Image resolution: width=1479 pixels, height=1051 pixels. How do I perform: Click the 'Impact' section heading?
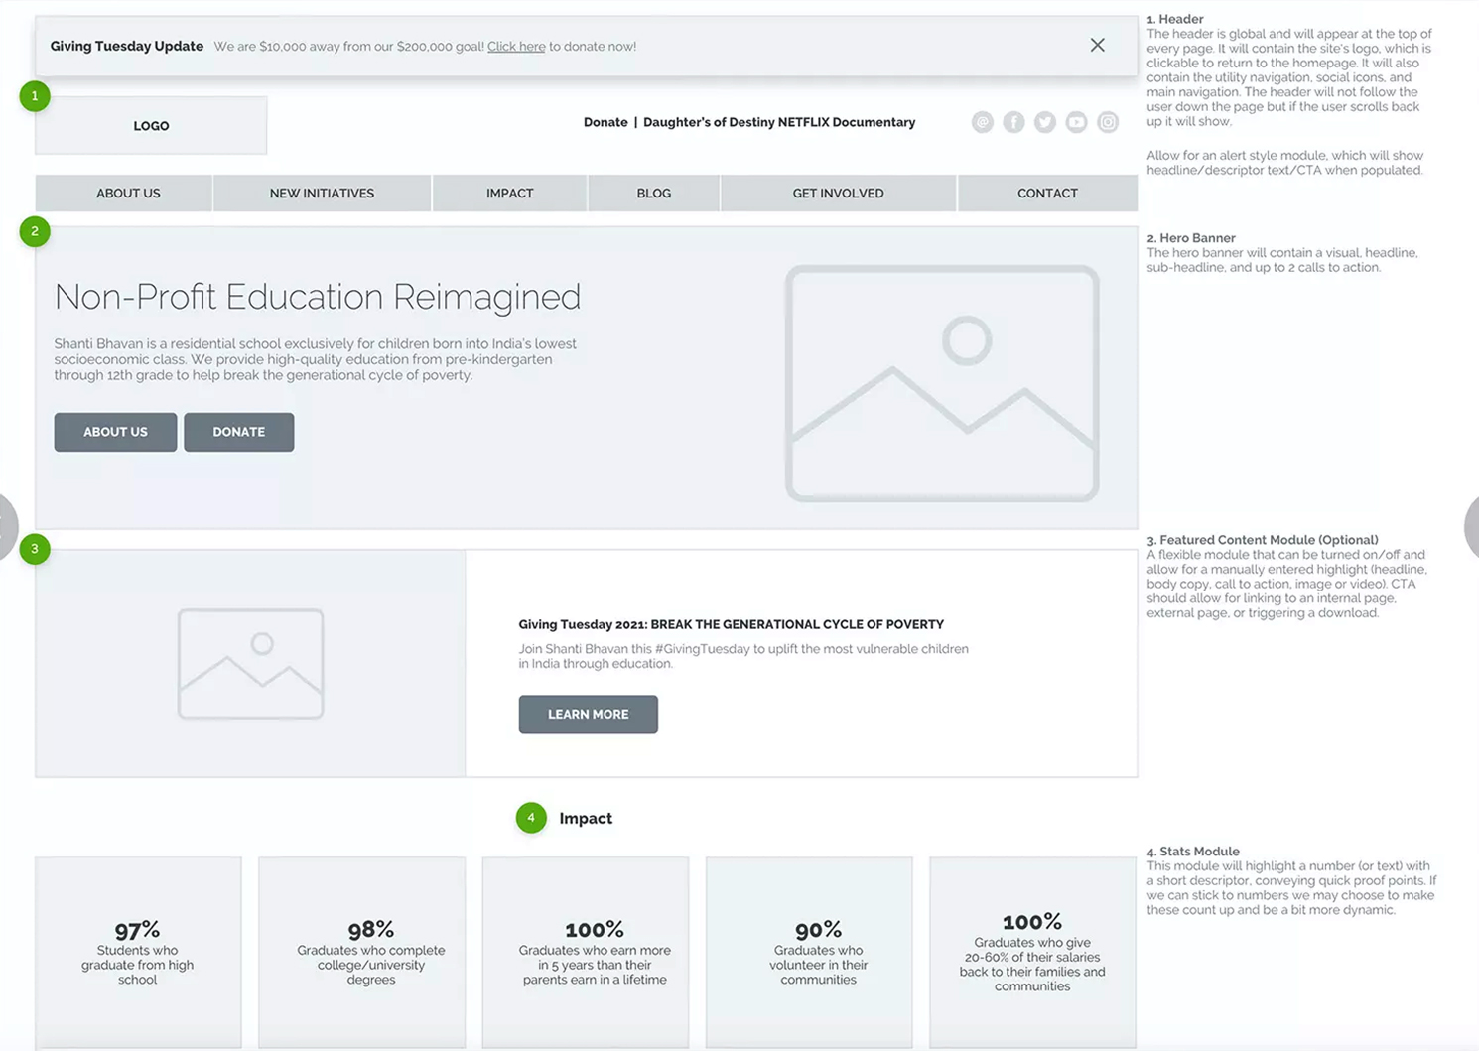586,818
